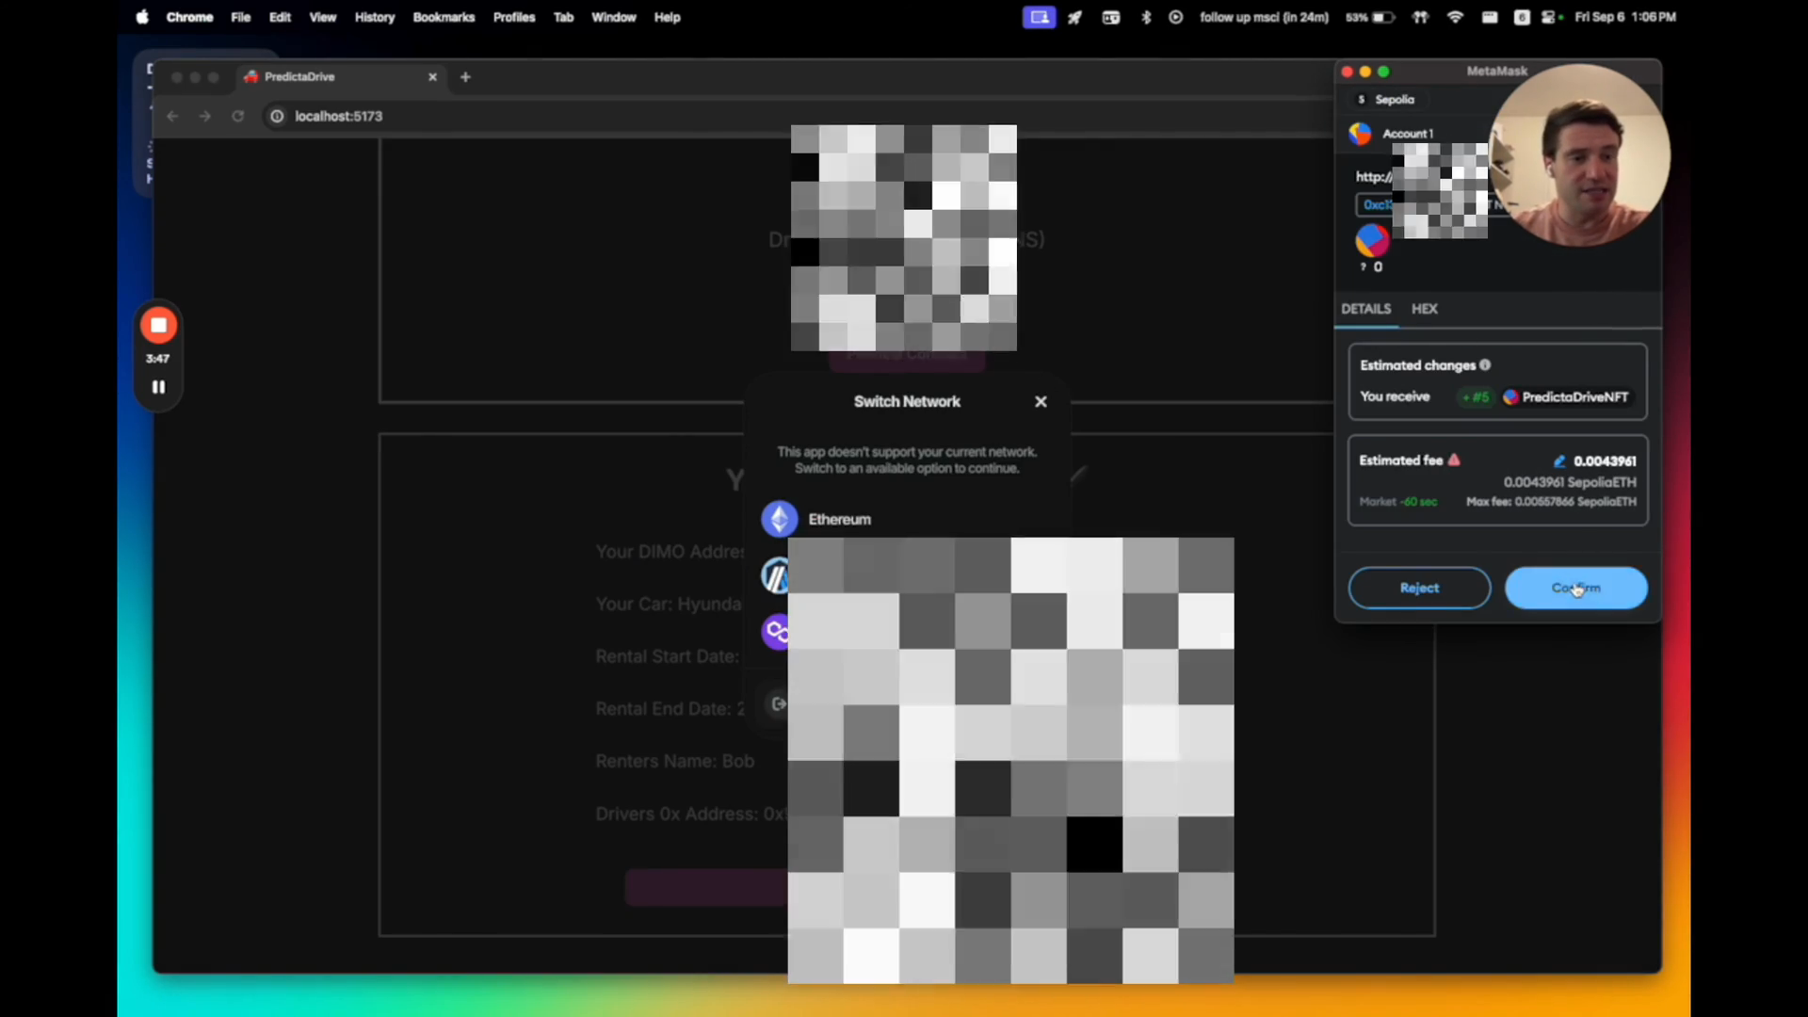Go forward in Chrome
This screenshot has height=1017, width=1808.
[x=205, y=117]
